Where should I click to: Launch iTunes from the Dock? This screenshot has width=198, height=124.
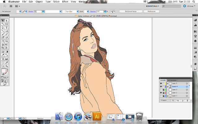click(78, 117)
